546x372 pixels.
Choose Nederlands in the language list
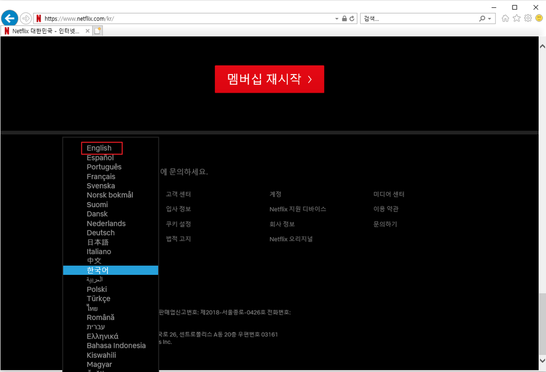click(x=106, y=223)
